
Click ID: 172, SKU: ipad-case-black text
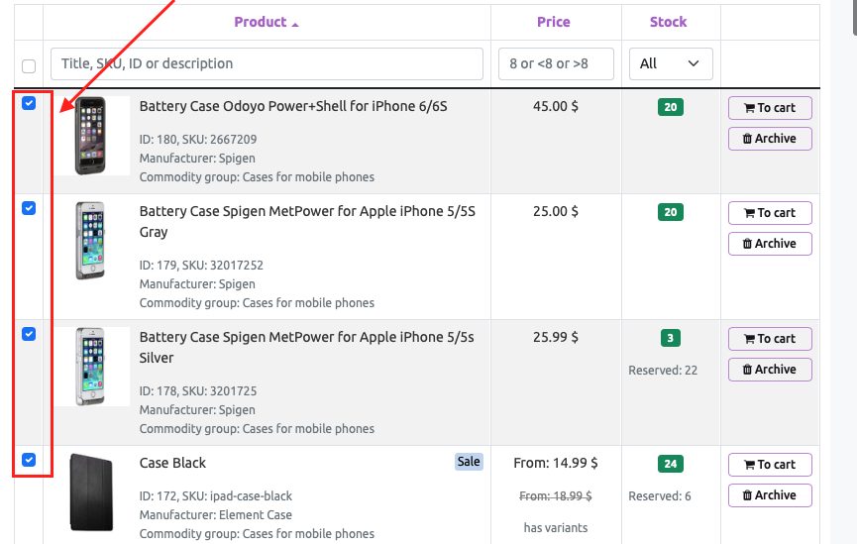215,495
